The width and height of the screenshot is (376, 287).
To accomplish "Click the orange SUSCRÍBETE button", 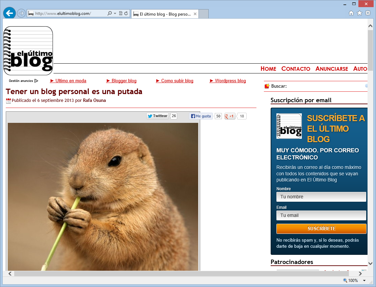I will 321,228.
